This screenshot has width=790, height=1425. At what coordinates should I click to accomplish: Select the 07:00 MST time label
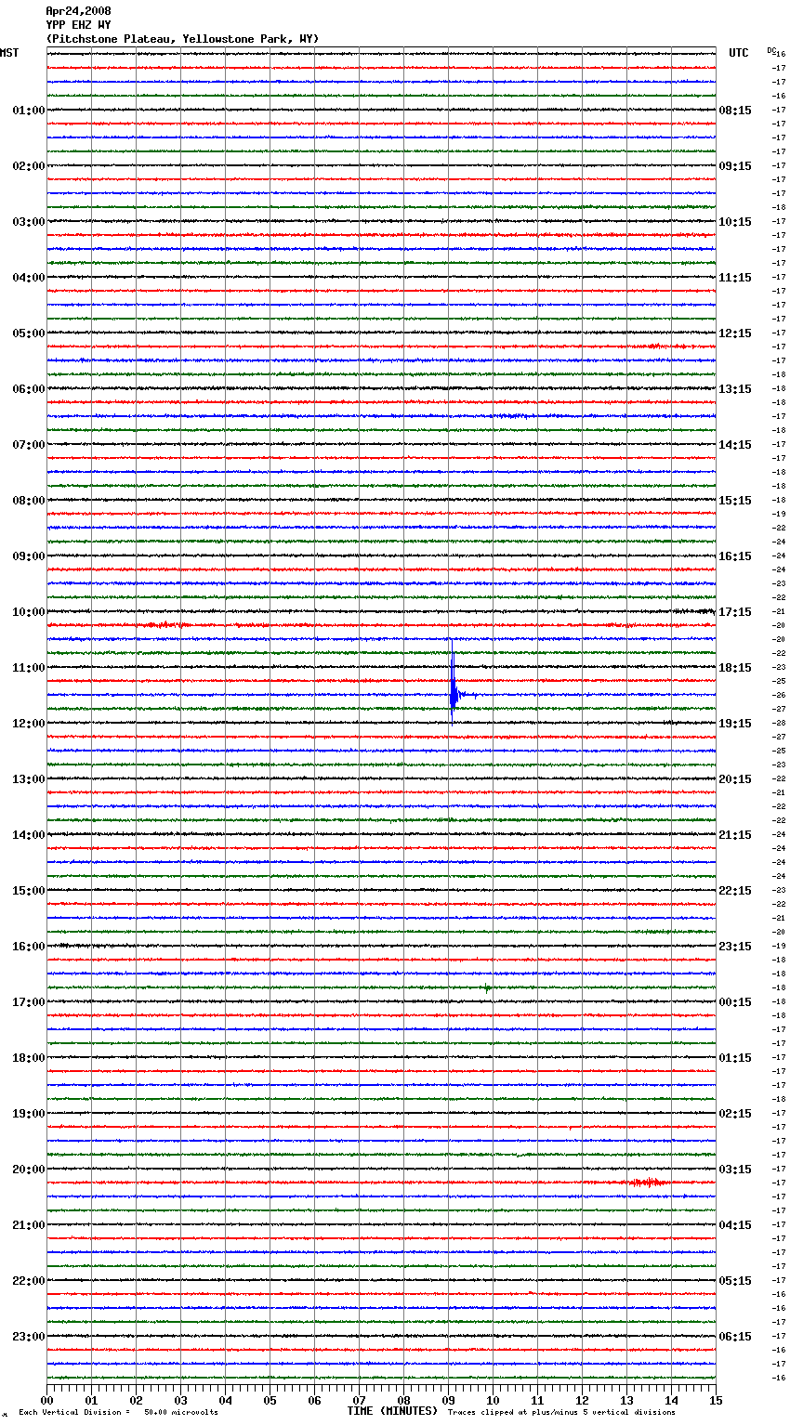tap(29, 445)
